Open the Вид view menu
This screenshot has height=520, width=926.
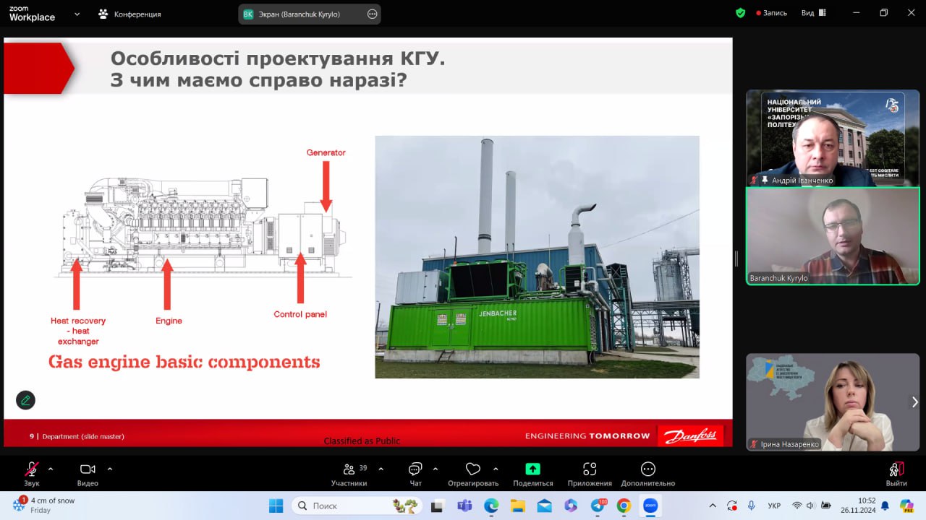(x=812, y=13)
